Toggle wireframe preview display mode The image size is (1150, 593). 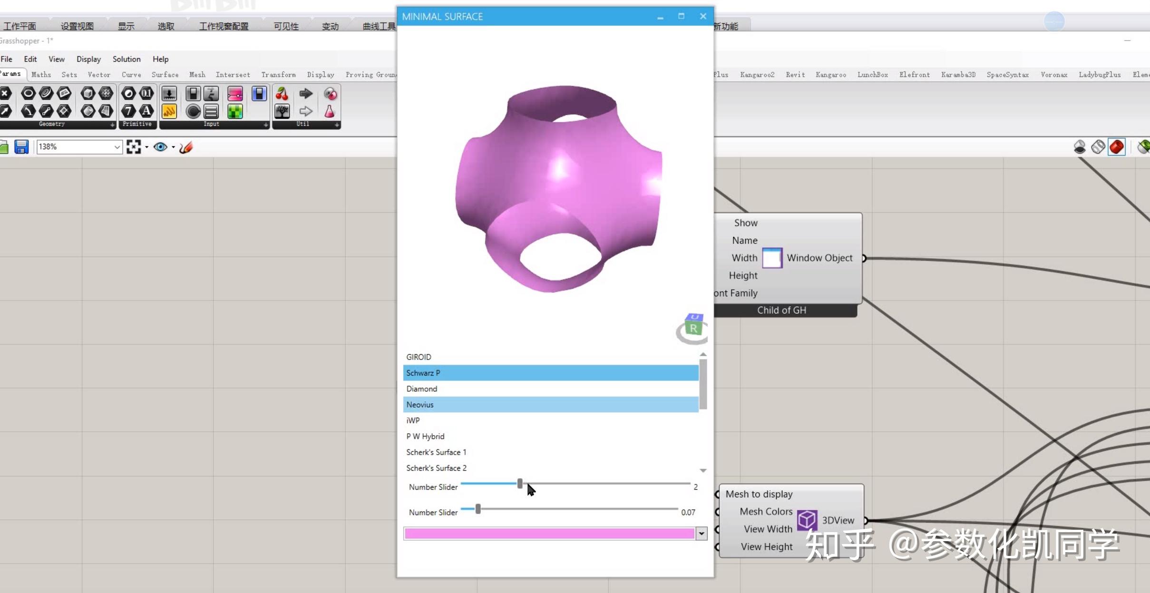click(x=1098, y=147)
